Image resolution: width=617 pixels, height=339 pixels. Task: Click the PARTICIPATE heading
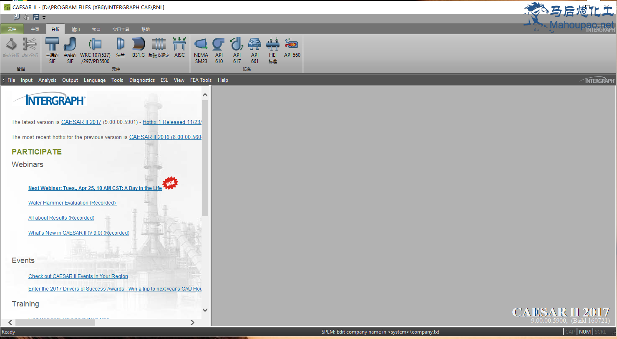[x=37, y=152]
